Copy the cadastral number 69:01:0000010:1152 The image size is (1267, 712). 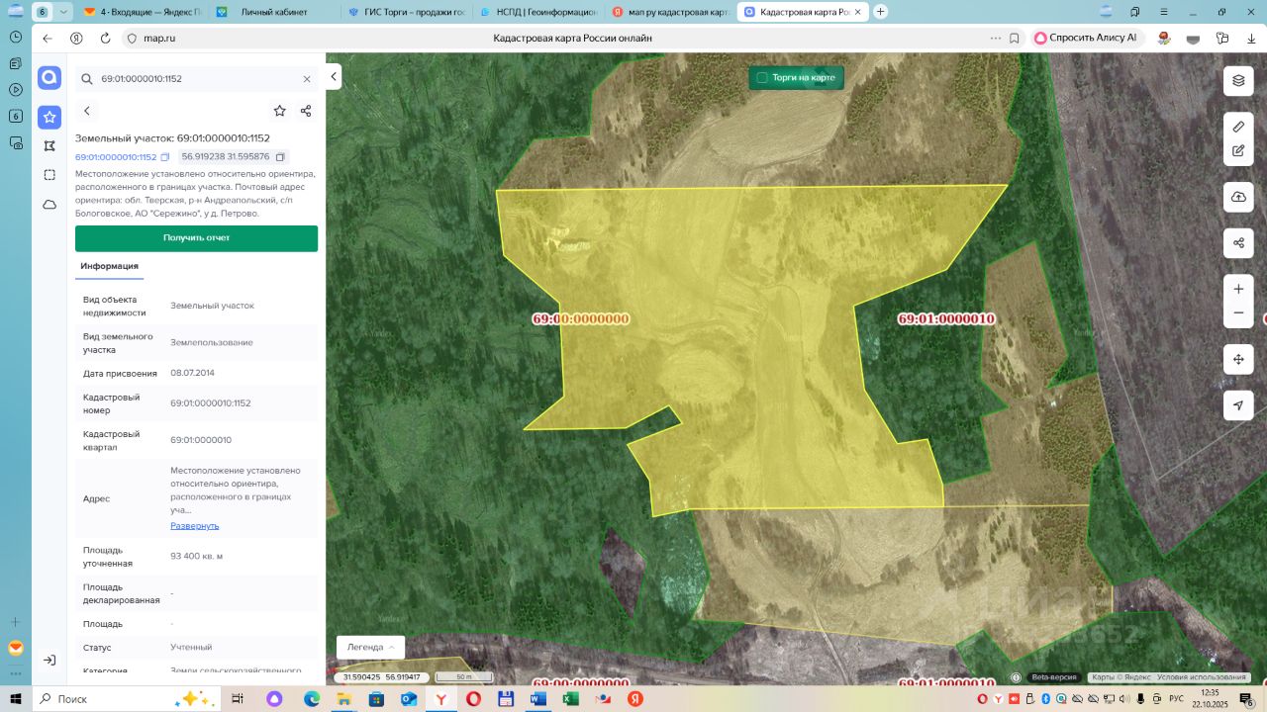(165, 157)
